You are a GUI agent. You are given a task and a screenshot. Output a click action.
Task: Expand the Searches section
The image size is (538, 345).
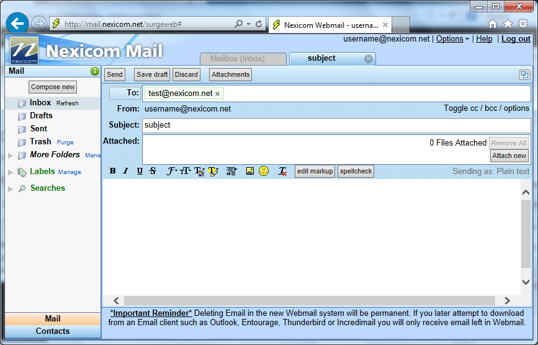point(11,189)
